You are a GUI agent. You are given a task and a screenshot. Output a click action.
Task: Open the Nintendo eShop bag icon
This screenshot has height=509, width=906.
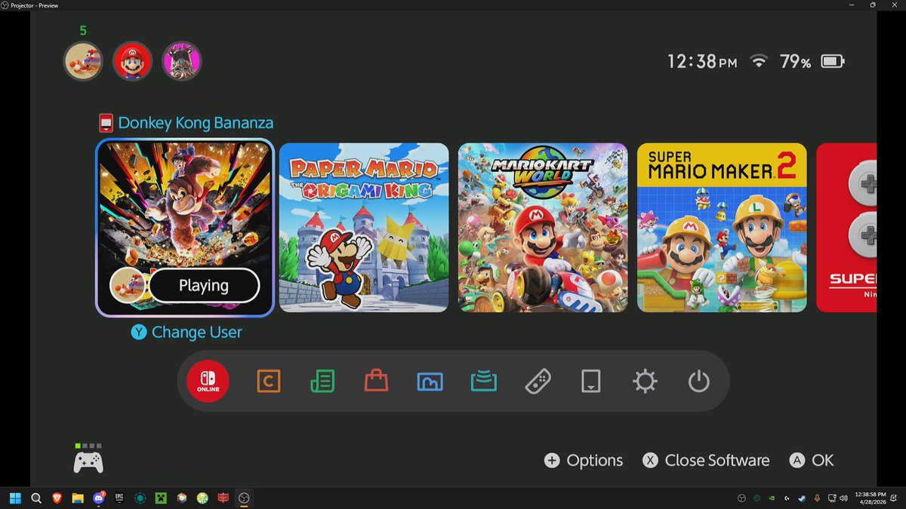tap(376, 381)
